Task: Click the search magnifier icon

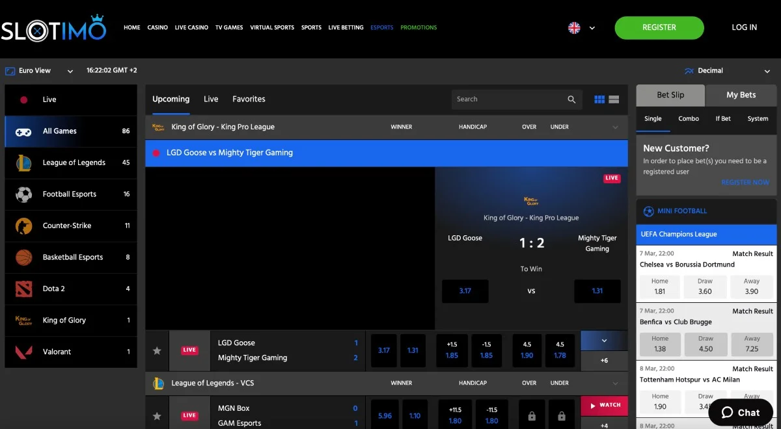Action: coord(571,99)
